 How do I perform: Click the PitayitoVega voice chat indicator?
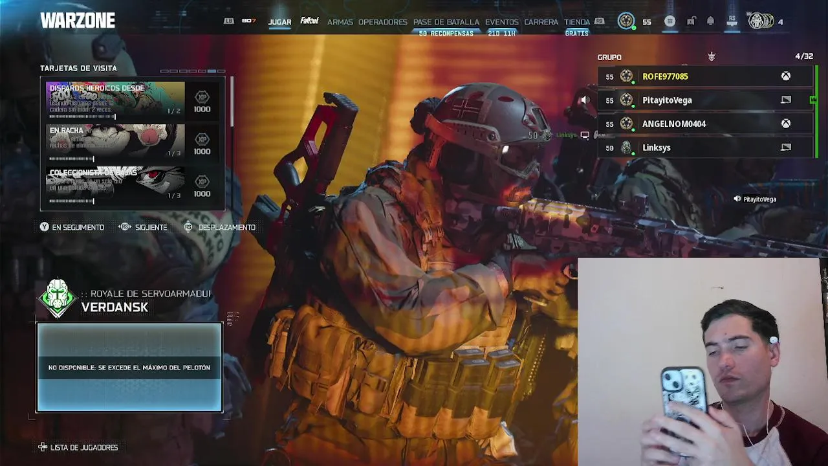pyautogui.click(x=755, y=199)
